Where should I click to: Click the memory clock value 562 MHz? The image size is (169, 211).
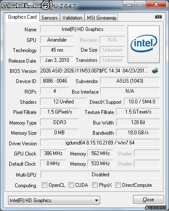pos(100,153)
